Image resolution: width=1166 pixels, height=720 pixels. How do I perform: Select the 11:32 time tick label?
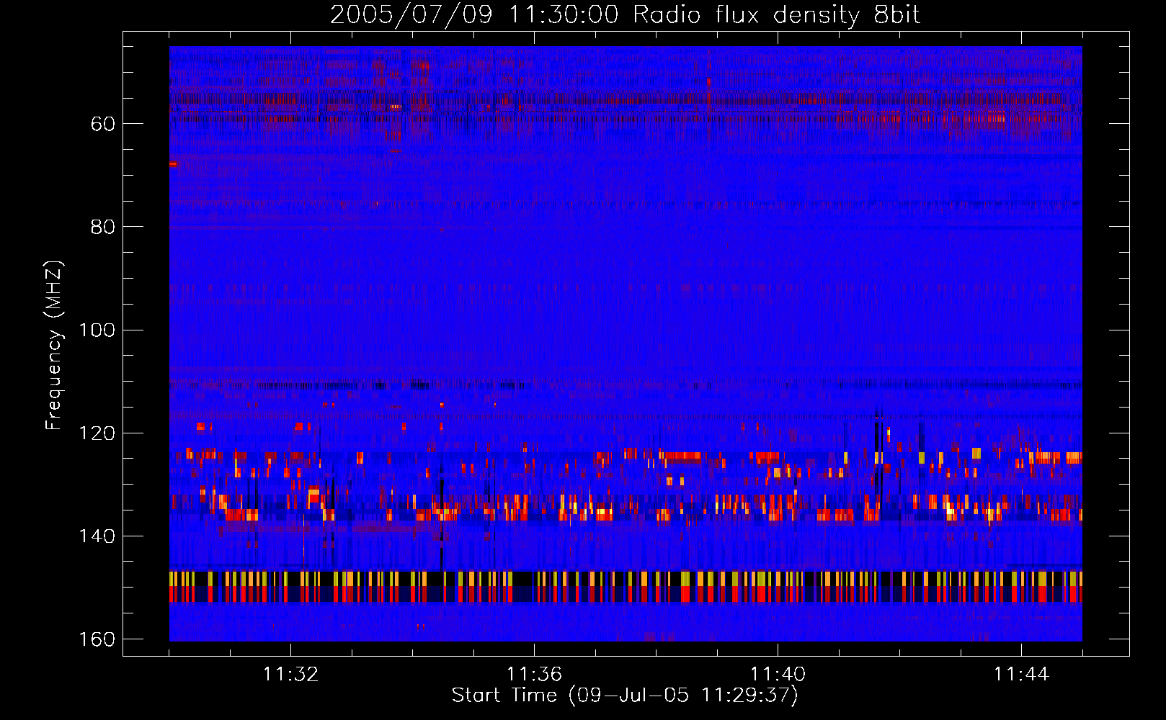pyautogui.click(x=290, y=675)
